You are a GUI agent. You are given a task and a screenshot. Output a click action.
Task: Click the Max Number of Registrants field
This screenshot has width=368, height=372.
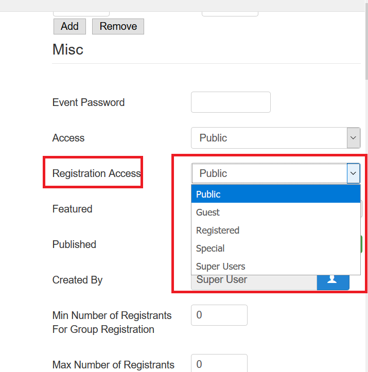pos(219,364)
